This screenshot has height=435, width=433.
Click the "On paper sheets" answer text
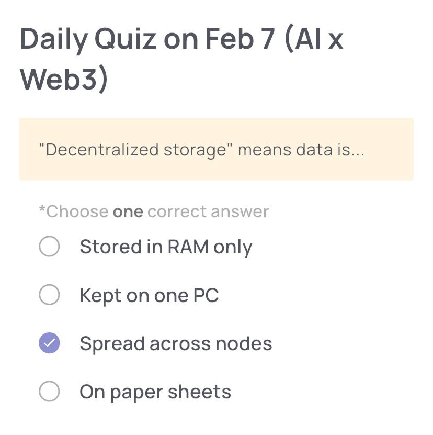(155, 392)
